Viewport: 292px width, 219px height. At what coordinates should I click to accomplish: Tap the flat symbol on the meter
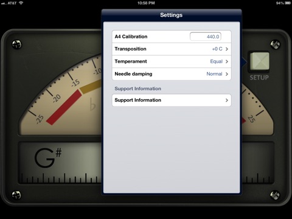(x=92, y=104)
